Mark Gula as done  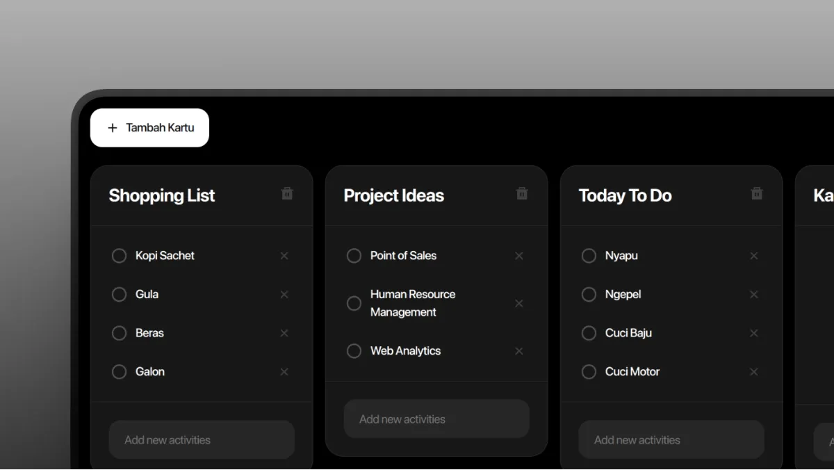[119, 295]
